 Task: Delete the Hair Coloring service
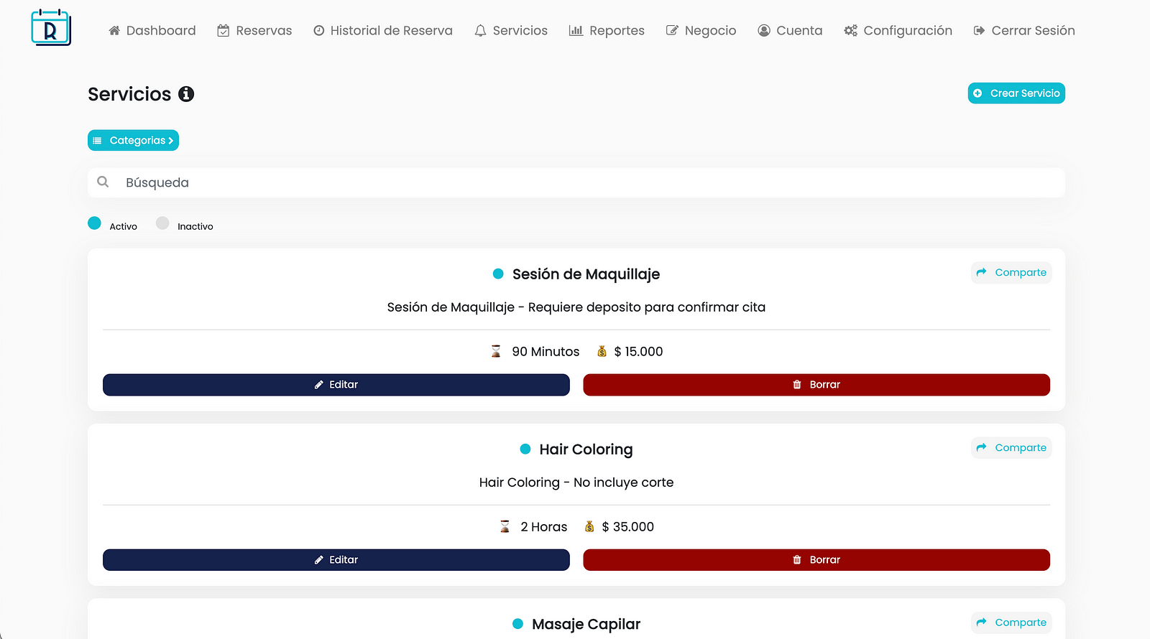coord(816,560)
